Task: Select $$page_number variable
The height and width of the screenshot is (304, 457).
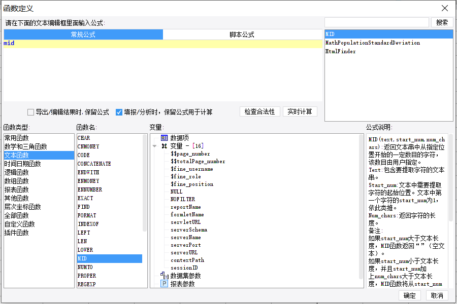Action: pos(190,154)
